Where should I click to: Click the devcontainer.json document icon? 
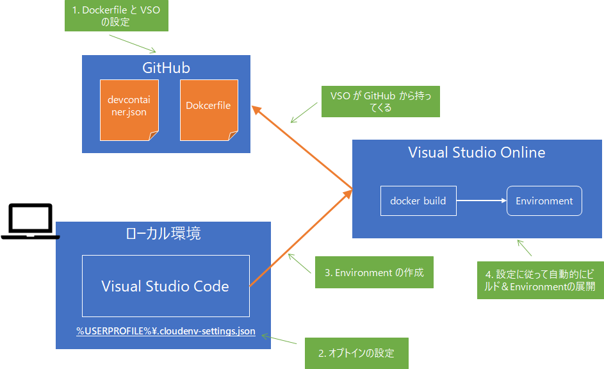(129, 109)
